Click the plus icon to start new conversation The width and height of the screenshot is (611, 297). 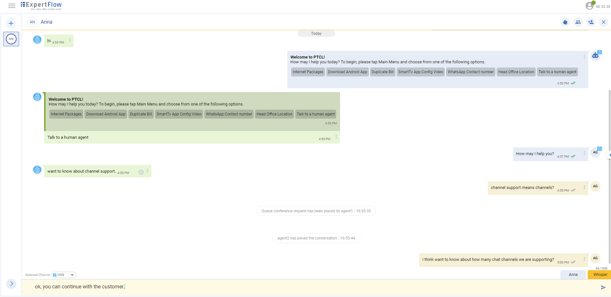click(11, 23)
